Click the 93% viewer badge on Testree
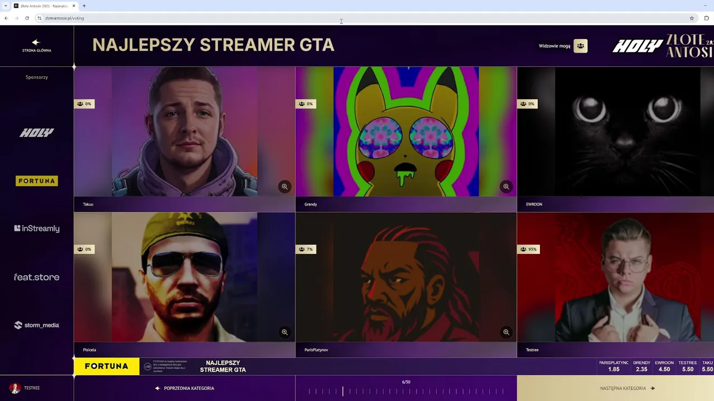 (x=528, y=249)
